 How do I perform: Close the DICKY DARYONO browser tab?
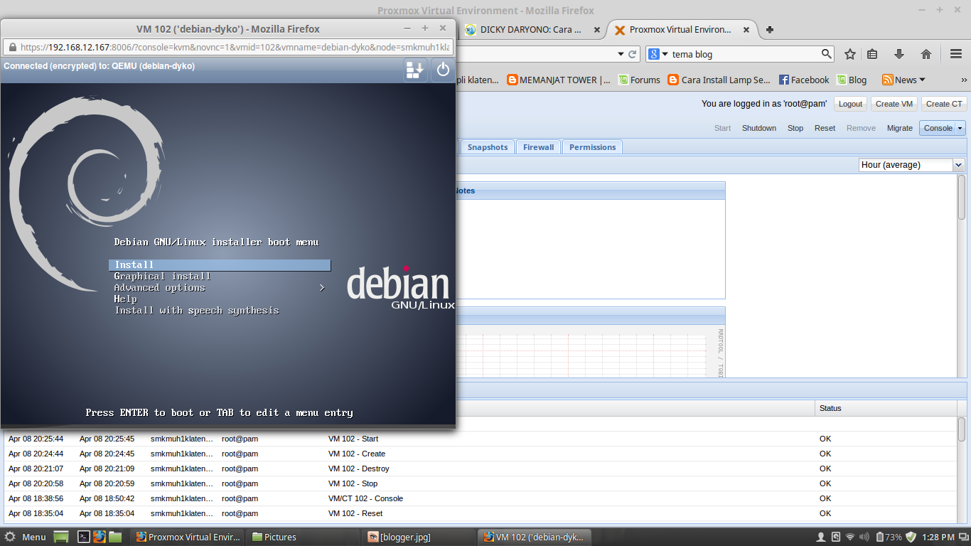point(596,30)
